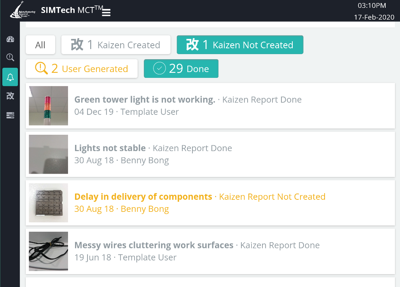Image resolution: width=400 pixels, height=287 pixels.
Task: Toggle the 29 Done filter
Action: [181, 69]
